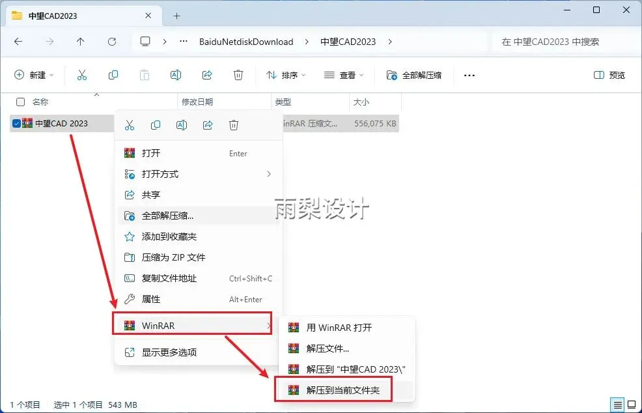Image resolution: width=642 pixels, height=413 pixels.
Task: Click the 全部解压缩 toolbar button
Action: [x=414, y=75]
